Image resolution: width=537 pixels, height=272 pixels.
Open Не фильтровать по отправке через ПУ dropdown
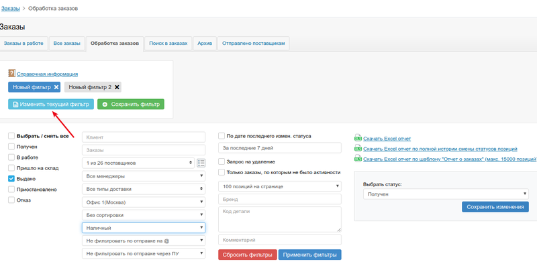click(144, 253)
